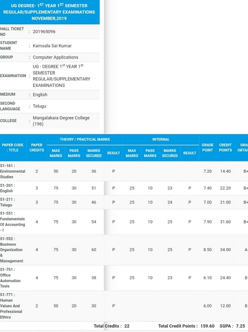
Task: Click the Paper Code : Title column header
Action: point(13,147)
